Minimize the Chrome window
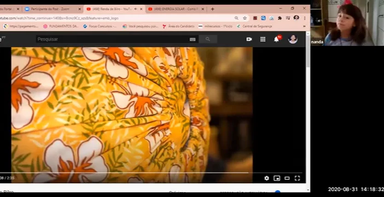Image resolution: width=384 pixels, height=197 pixels. 281,8
